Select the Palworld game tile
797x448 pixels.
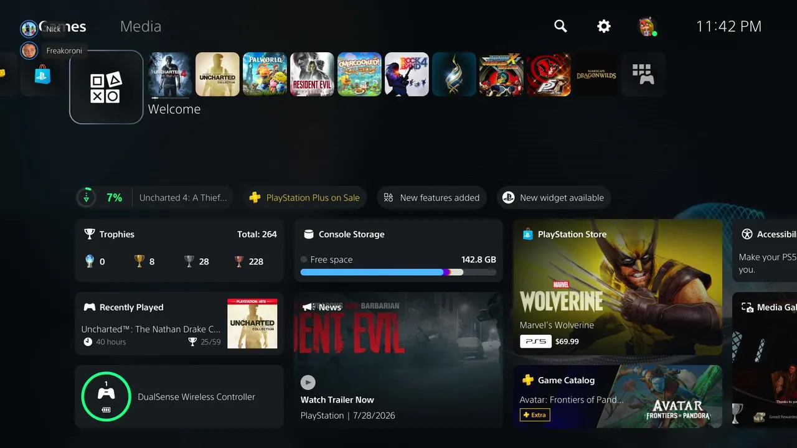click(x=265, y=74)
